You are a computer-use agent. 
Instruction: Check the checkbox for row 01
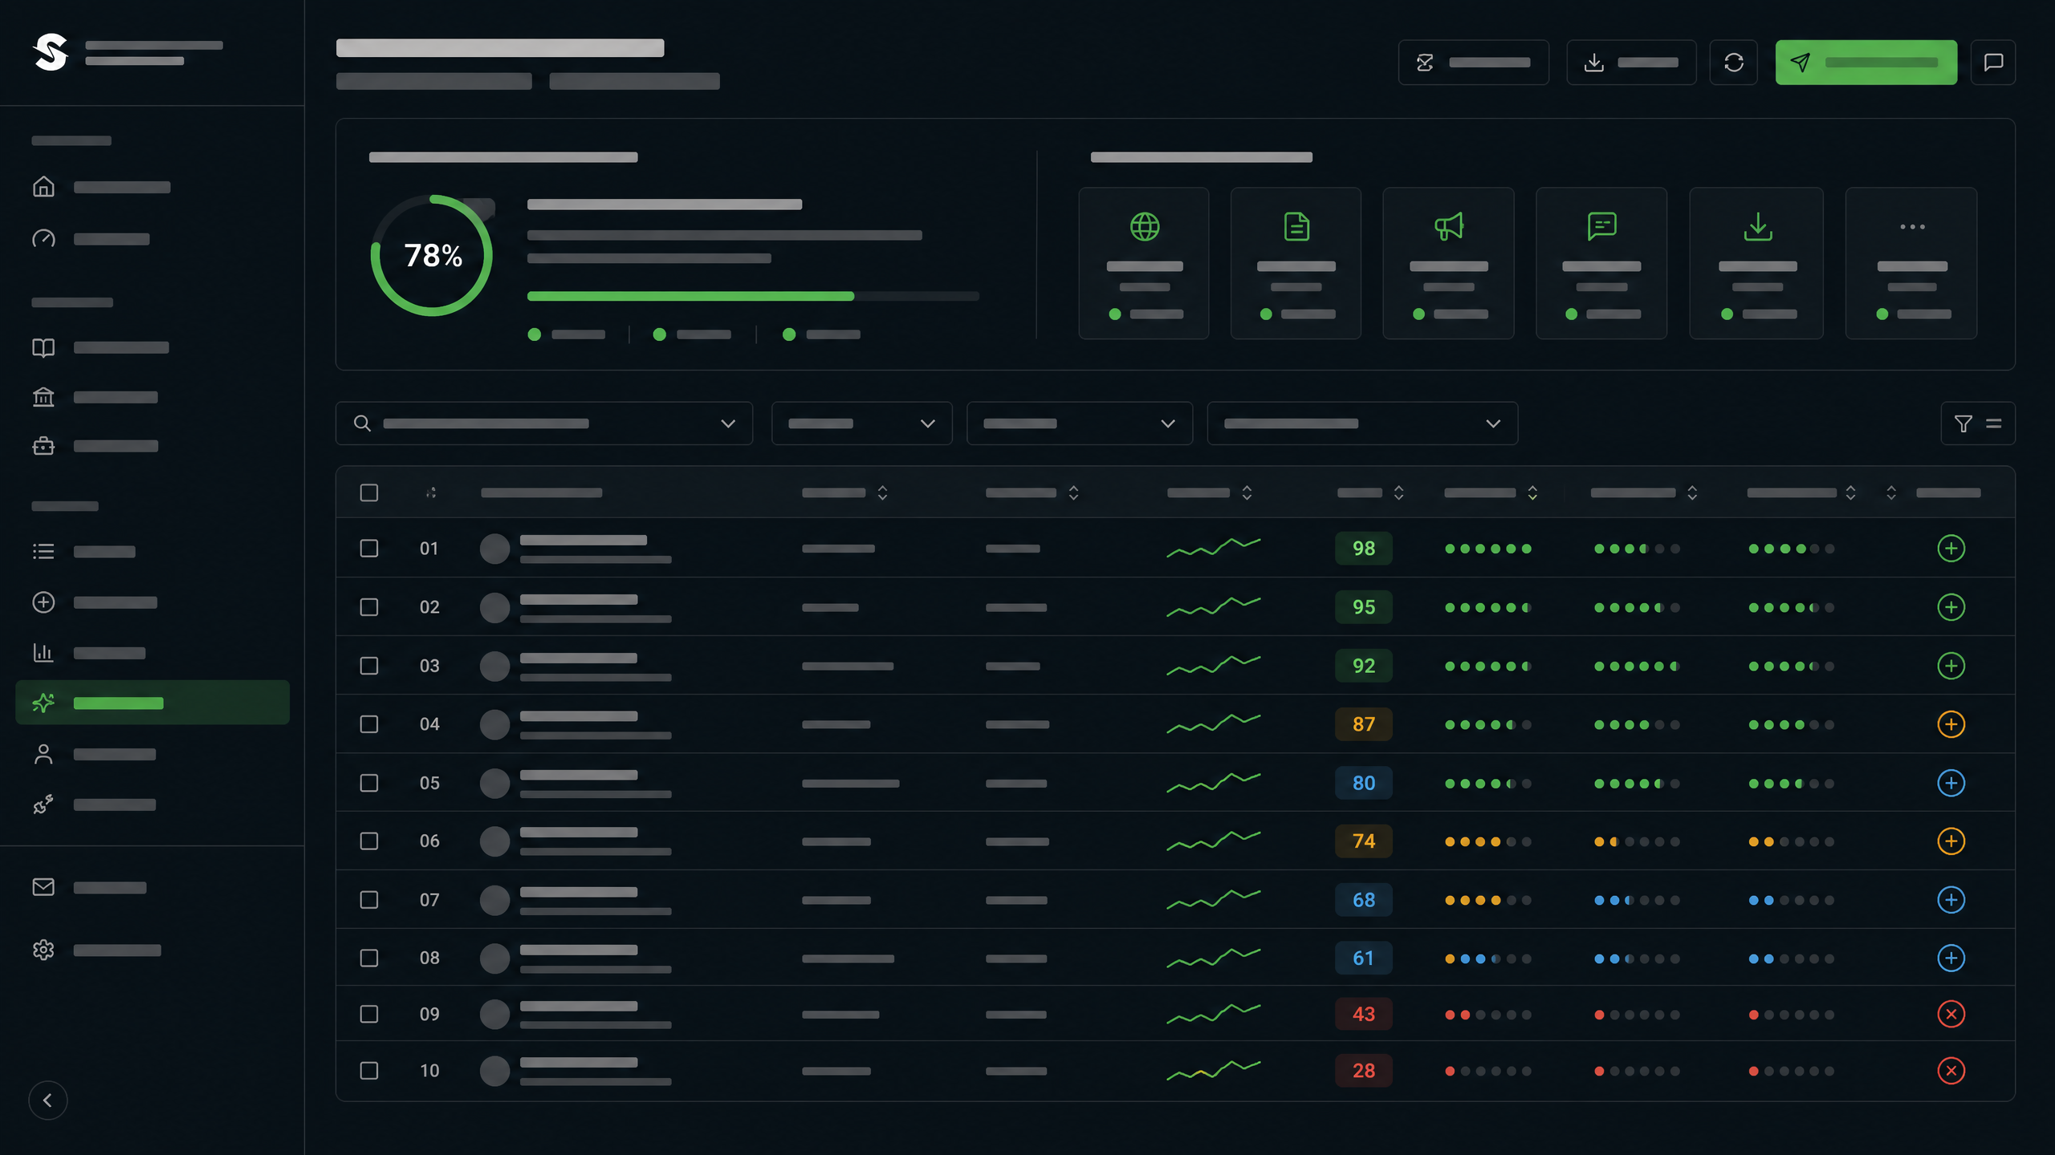click(369, 549)
